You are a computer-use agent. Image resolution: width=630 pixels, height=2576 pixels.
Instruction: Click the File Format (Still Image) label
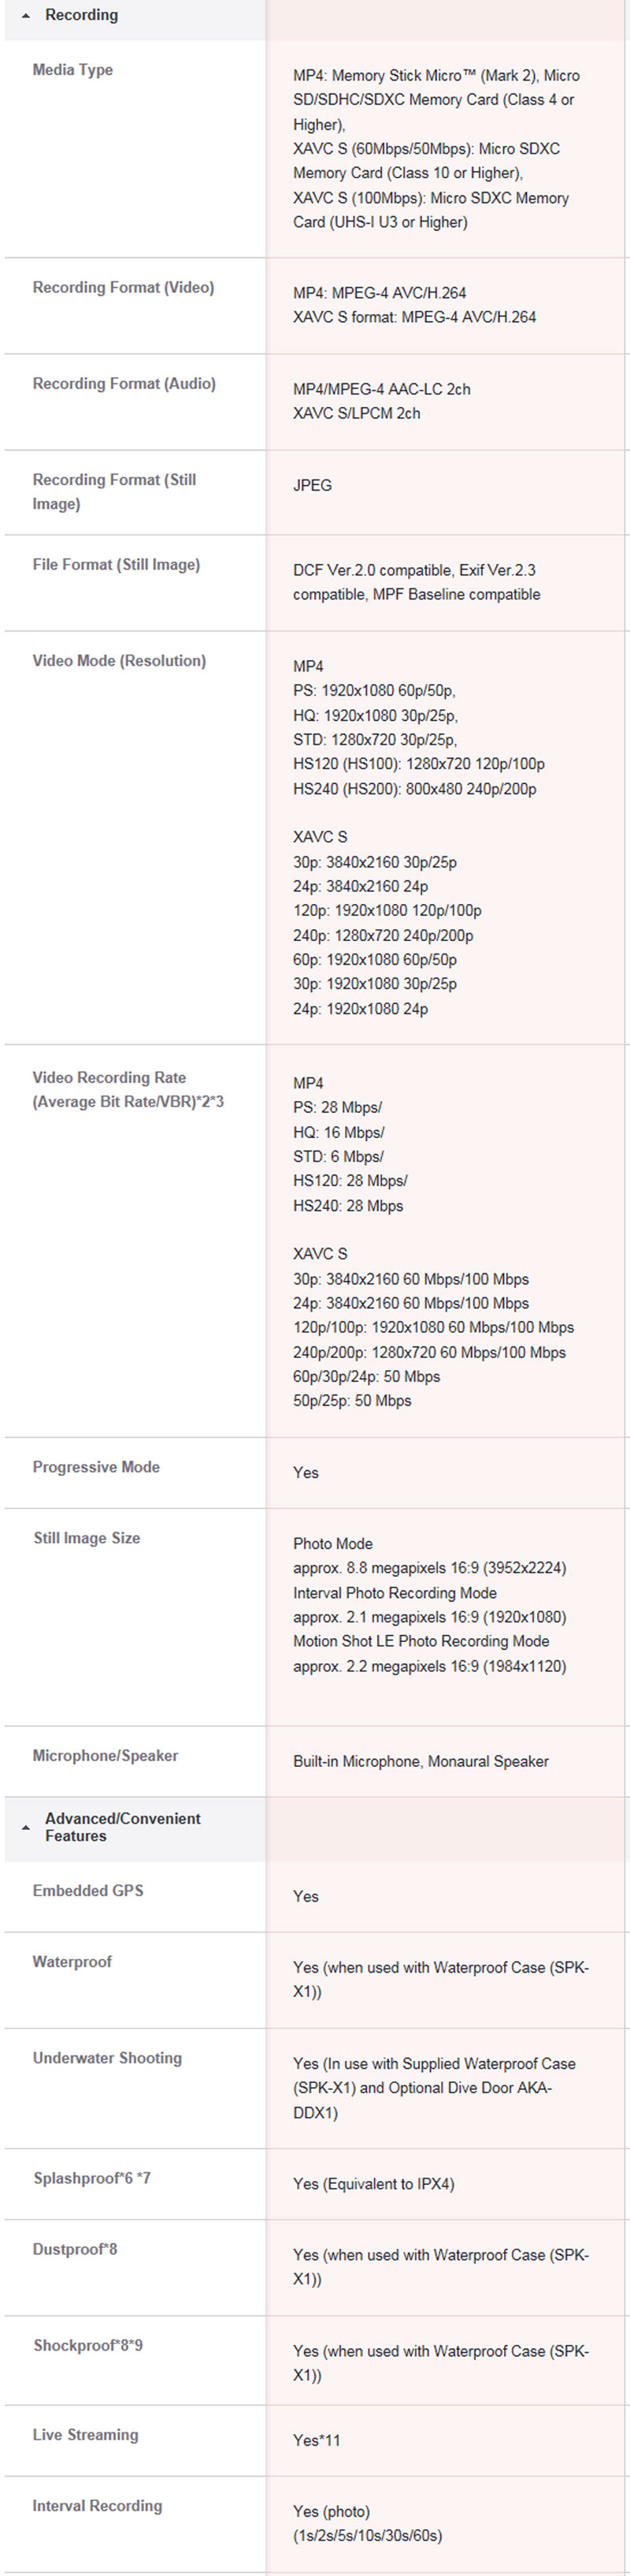pyautogui.click(x=116, y=565)
